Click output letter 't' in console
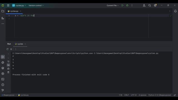The height and width of the screenshot is (100, 178). coord(13,62)
